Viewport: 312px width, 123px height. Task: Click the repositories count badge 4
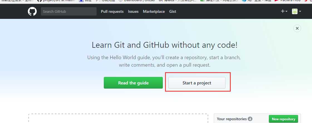point(250,119)
